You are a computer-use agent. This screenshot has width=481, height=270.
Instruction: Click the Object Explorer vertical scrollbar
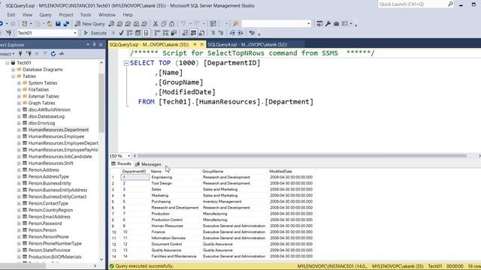click(101, 103)
